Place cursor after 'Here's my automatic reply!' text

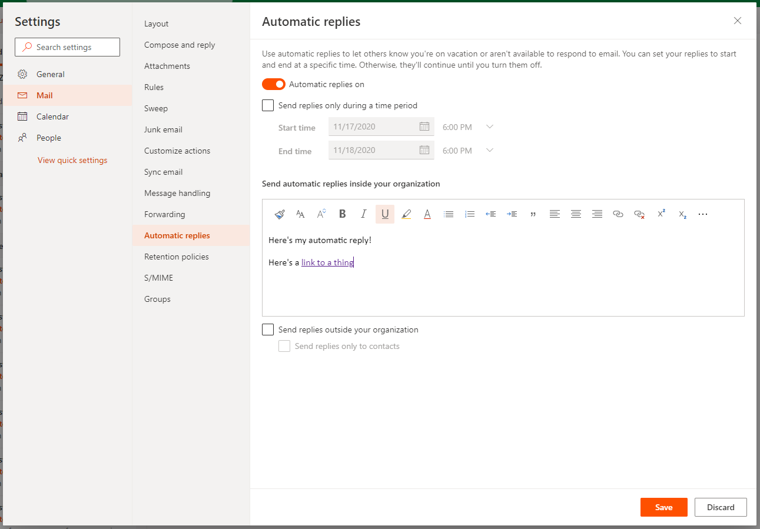[372, 240]
